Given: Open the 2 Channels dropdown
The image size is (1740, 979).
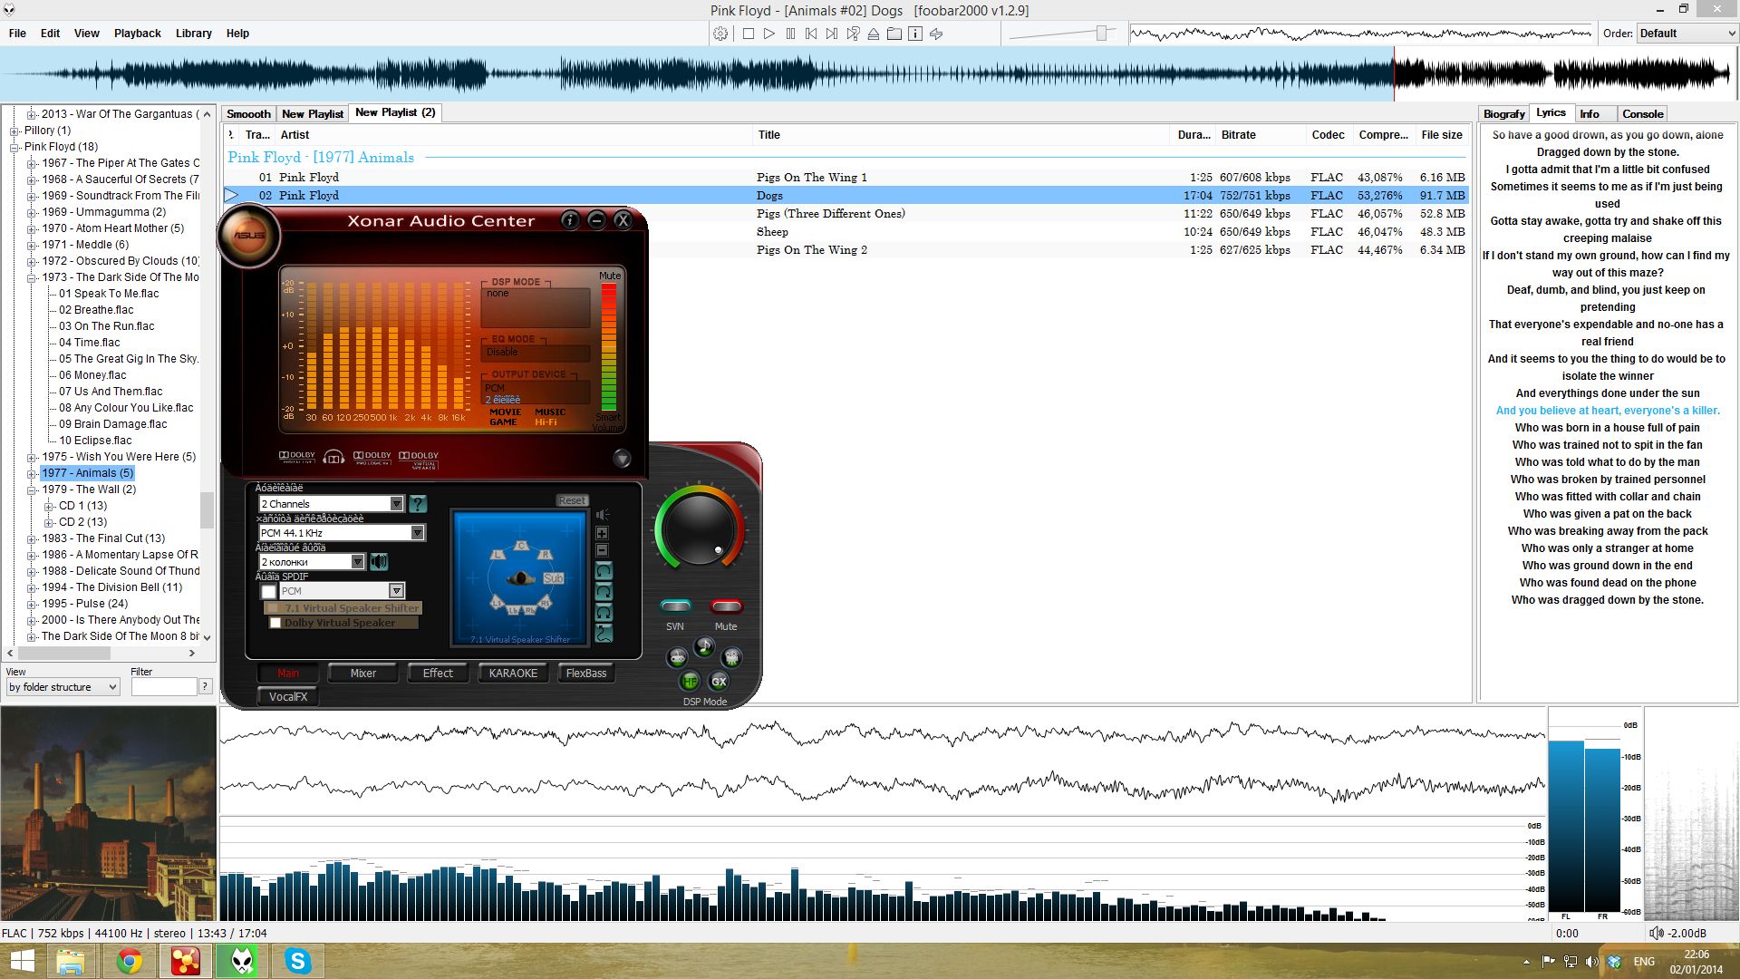Looking at the screenshot, I should pos(396,504).
